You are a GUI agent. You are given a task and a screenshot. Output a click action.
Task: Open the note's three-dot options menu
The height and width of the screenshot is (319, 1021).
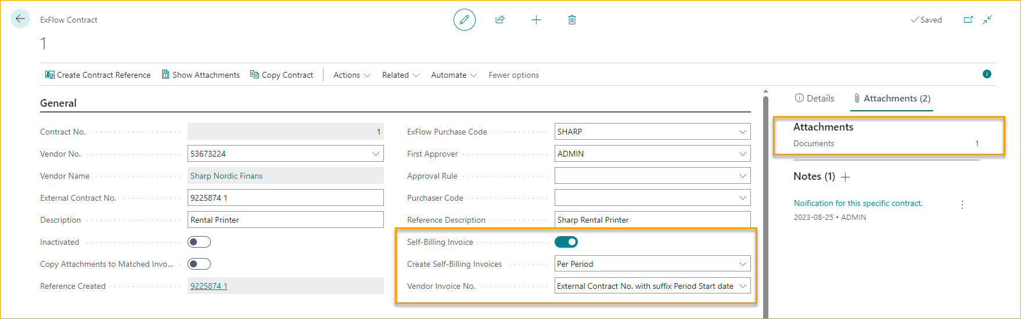(x=962, y=205)
